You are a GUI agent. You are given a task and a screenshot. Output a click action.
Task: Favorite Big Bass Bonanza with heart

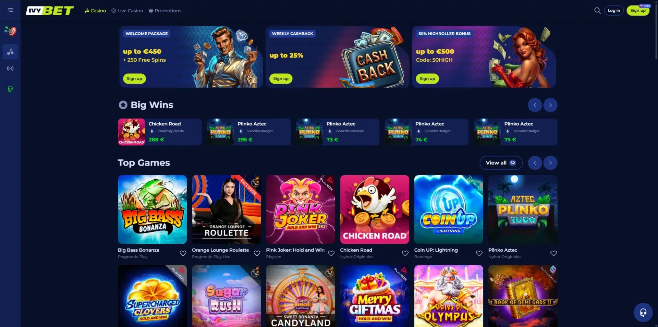(x=183, y=253)
